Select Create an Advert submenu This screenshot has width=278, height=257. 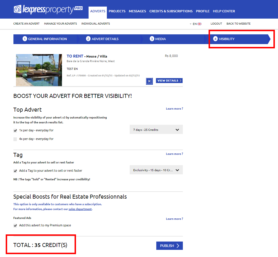coord(26,24)
